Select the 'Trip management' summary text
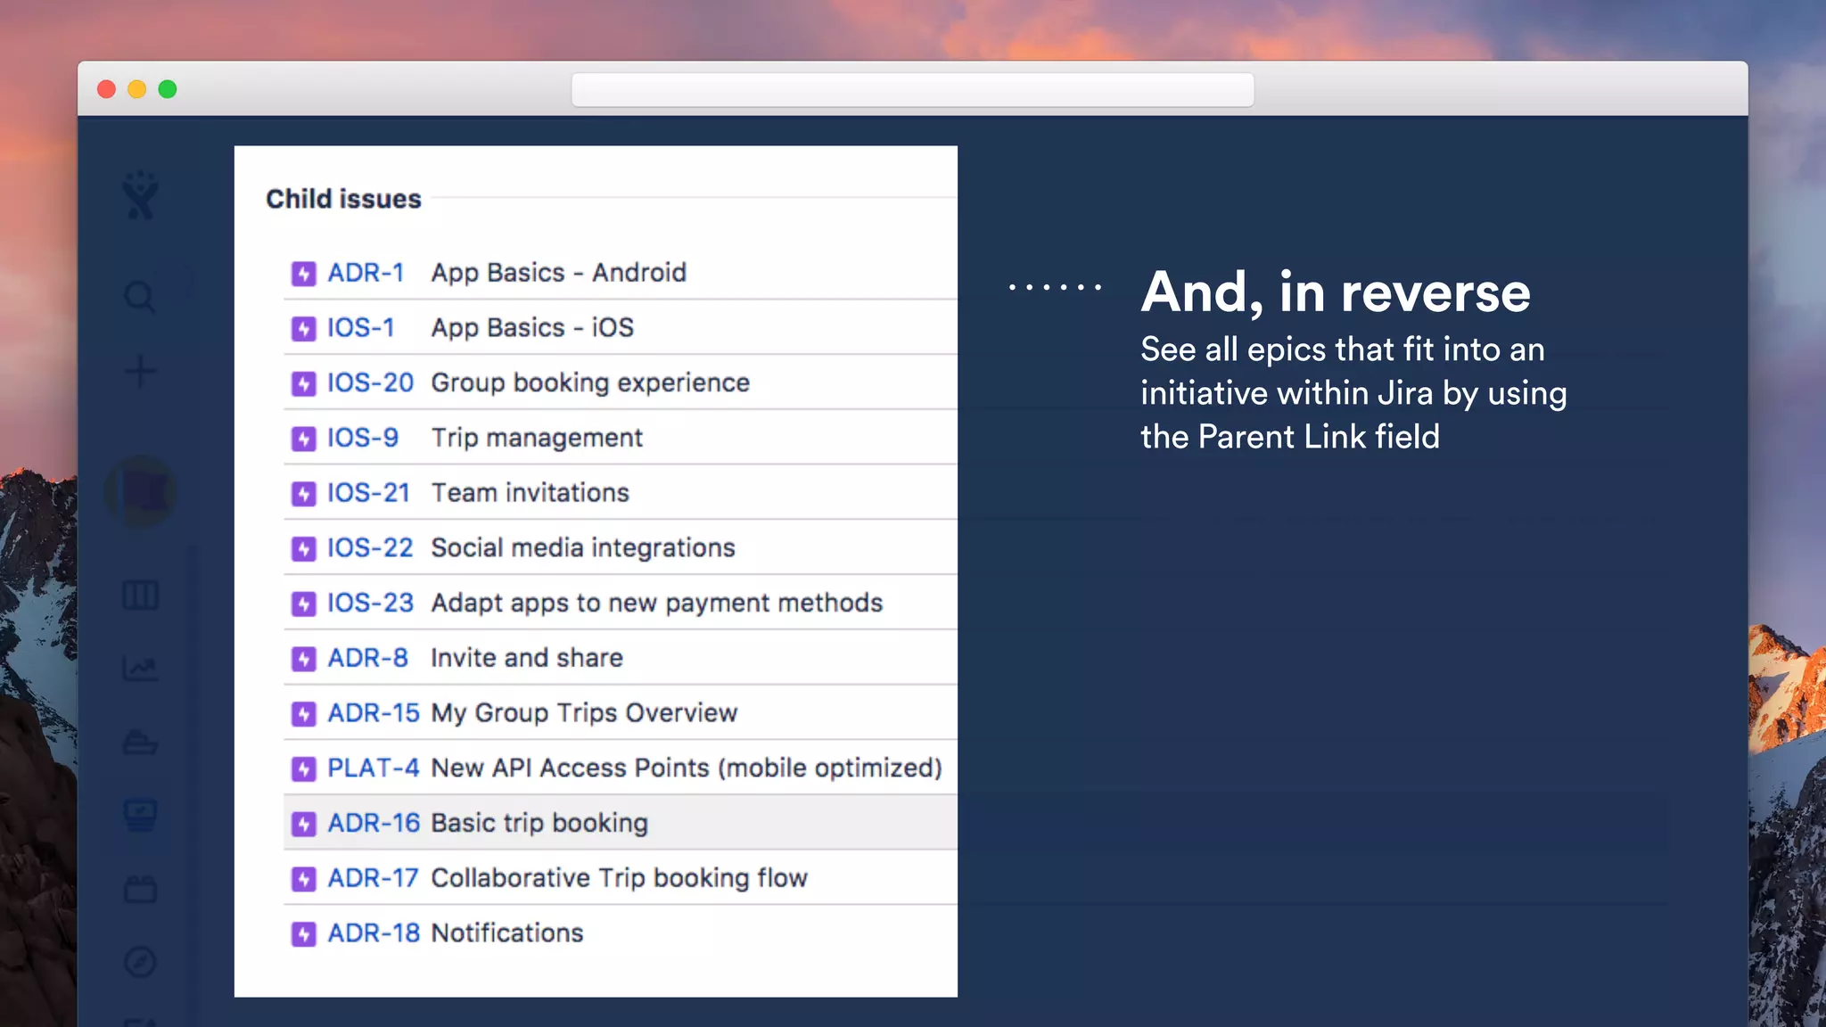Image resolution: width=1826 pixels, height=1027 pixels. coord(537,438)
